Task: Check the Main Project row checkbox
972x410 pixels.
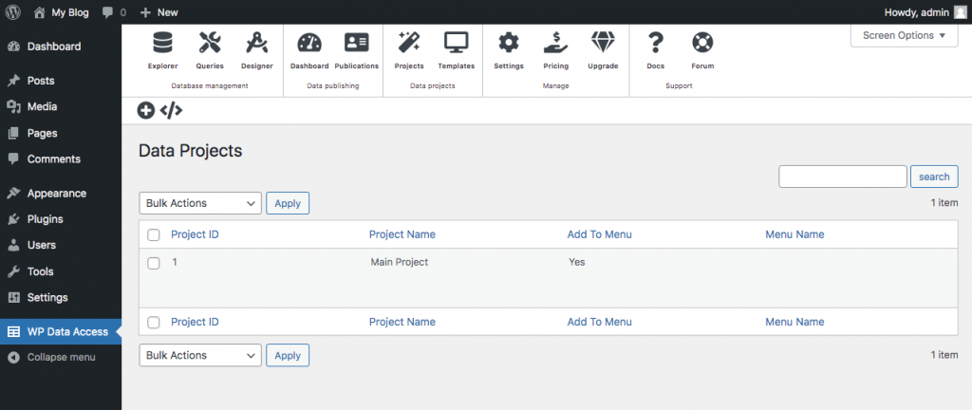Action: pyautogui.click(x=154, y=262)
